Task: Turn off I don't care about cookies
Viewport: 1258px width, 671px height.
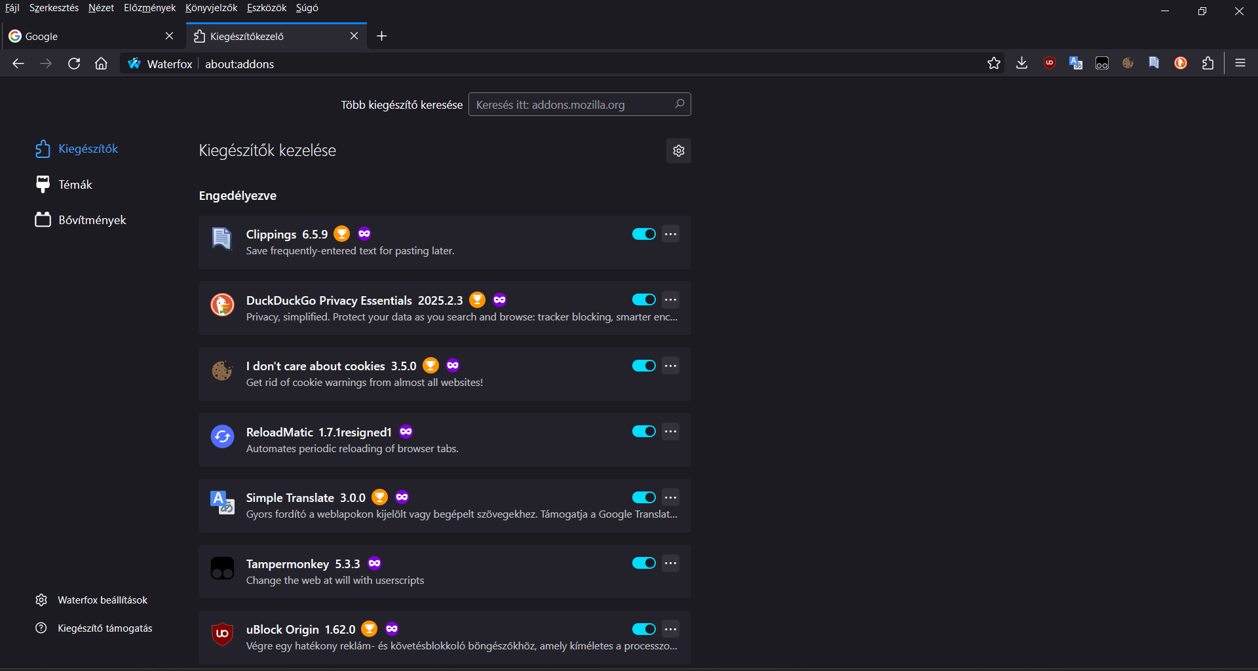Action: (644, 366)
